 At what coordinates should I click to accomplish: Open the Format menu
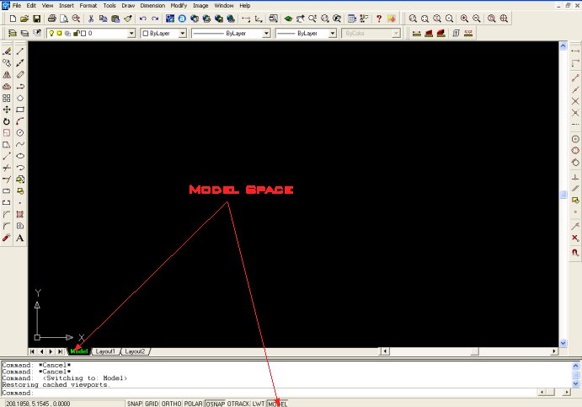88,6
